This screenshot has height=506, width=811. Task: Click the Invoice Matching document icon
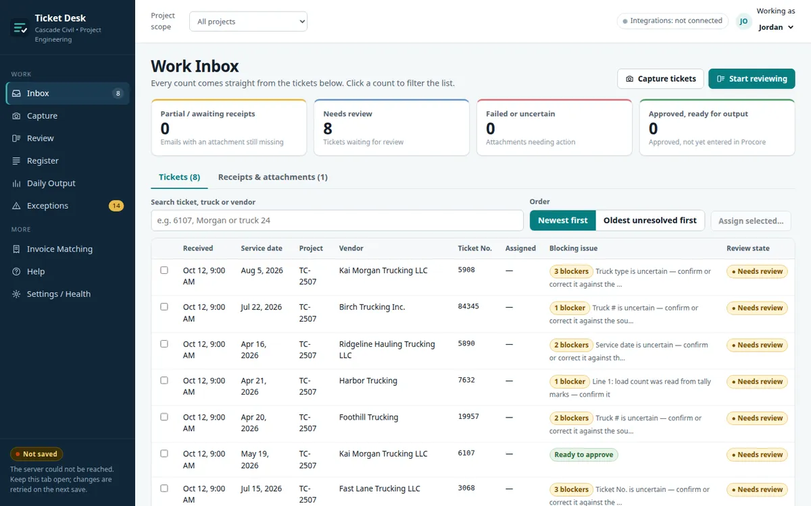click(16, 249)
